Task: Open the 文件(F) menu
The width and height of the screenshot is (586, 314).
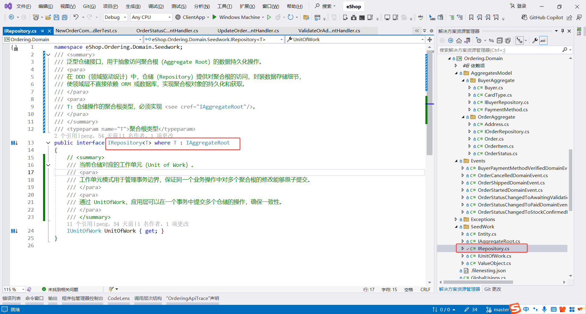Action: 24,6
